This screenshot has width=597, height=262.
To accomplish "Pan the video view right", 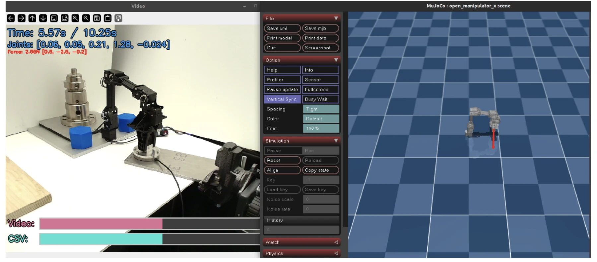I will [22, 18].
